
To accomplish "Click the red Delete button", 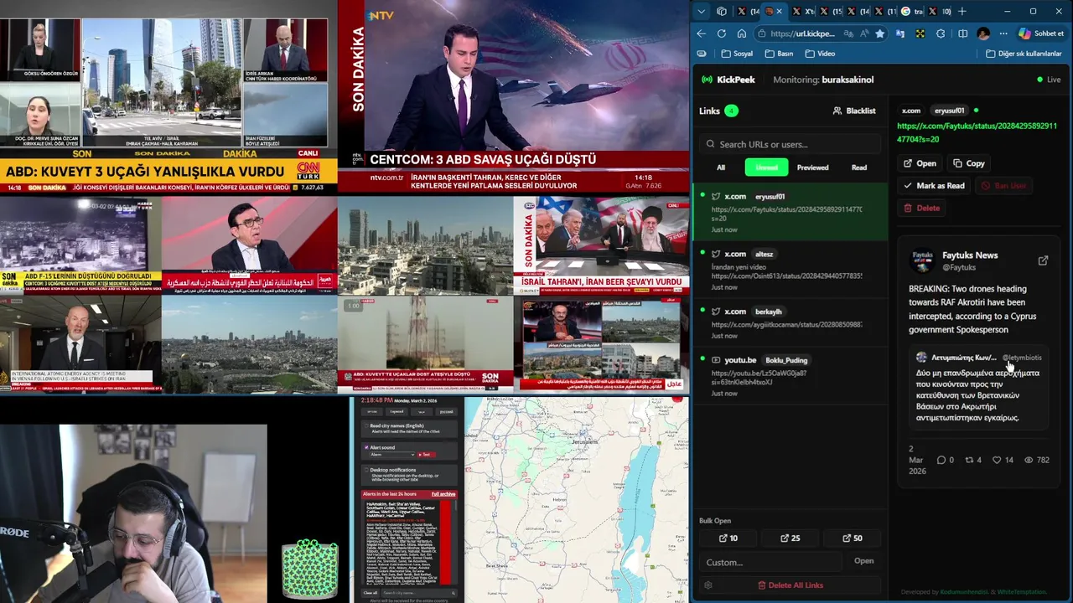I will click(x=921, y=208).
